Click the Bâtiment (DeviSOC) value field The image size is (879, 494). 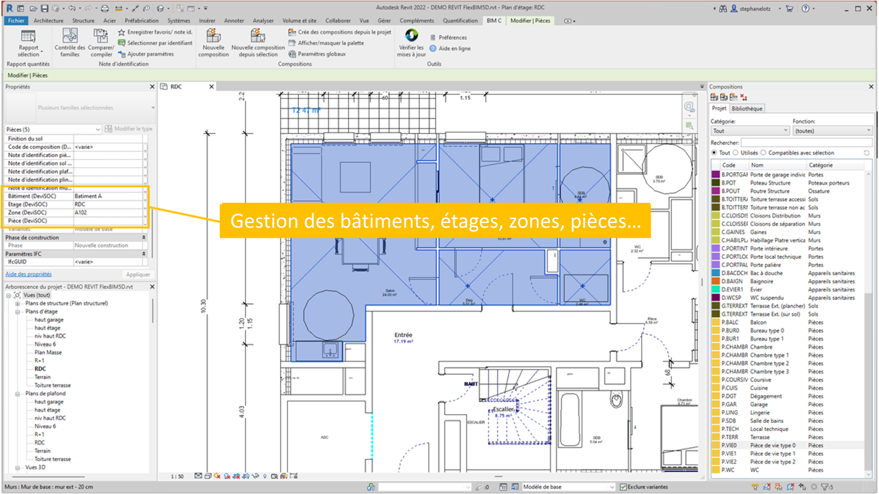click(108, 197)
